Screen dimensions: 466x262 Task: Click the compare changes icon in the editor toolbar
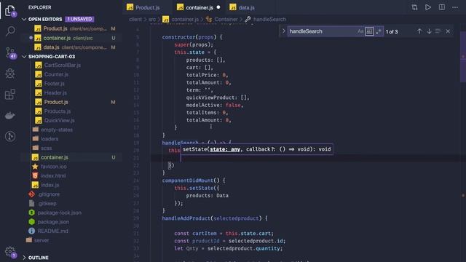click(x=414, y=7)
